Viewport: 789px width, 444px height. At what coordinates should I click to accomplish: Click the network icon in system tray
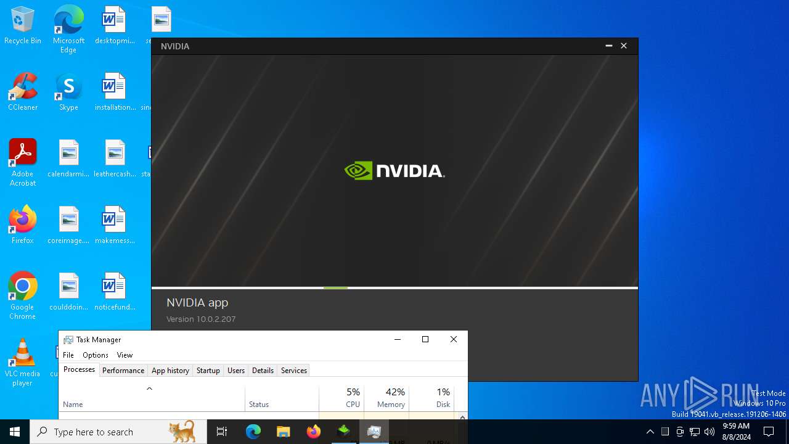tap(695, 432)
